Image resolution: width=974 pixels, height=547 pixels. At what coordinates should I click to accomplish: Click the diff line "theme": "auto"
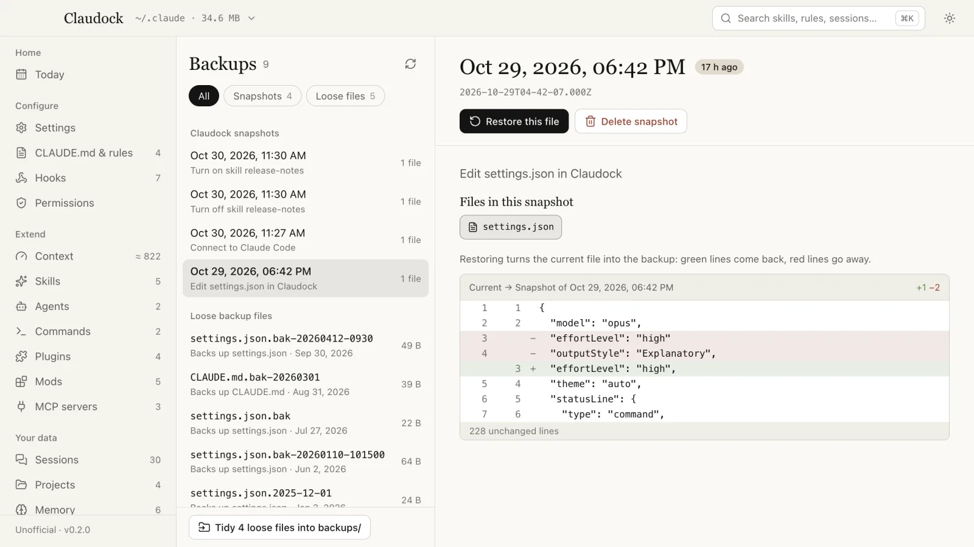point(704,384)
